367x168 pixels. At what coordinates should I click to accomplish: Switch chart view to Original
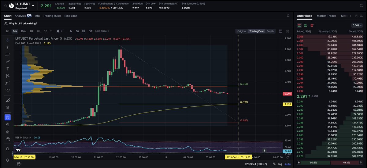click(242, 31)
